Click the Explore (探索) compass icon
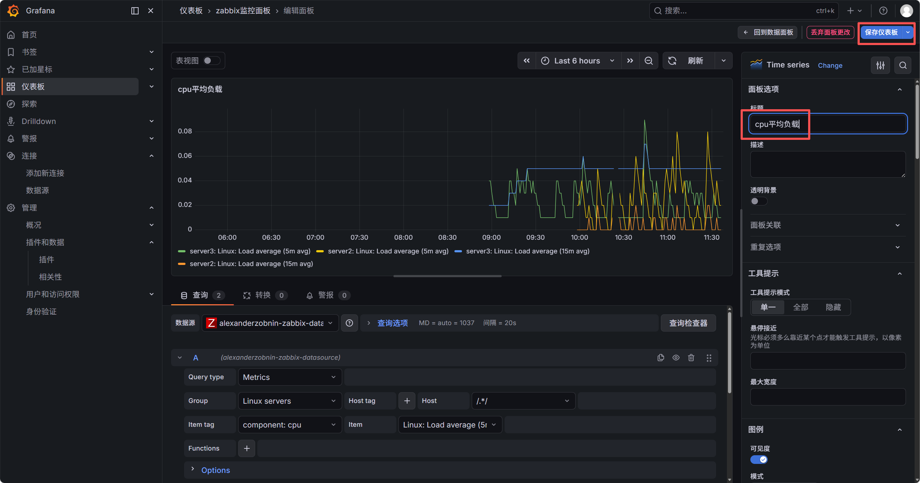 pos(11,104)
